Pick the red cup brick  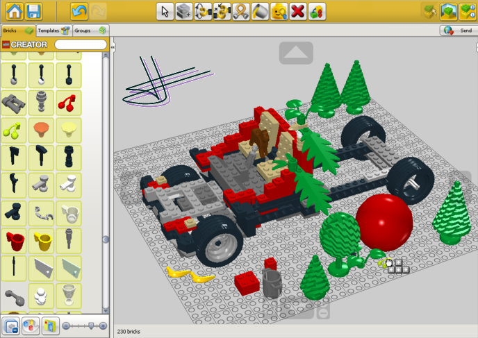pos(14,241)
